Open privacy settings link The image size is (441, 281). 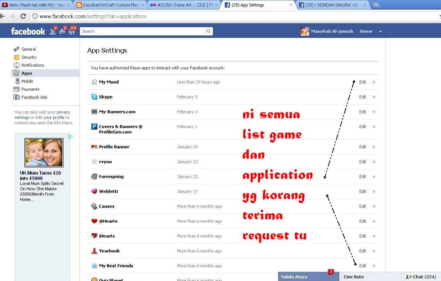click(42, 115)
